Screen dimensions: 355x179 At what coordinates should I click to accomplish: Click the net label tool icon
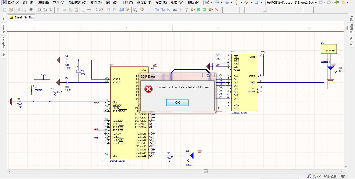(175, 10)
